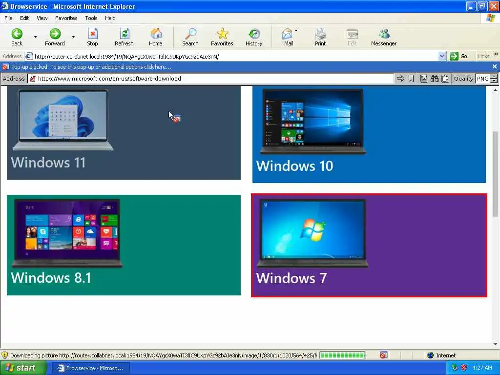Image resolution: width=500 pixels, height=375 pixels.
Task: Close the pop-up blocked information bar
Action: coord(494,66)
